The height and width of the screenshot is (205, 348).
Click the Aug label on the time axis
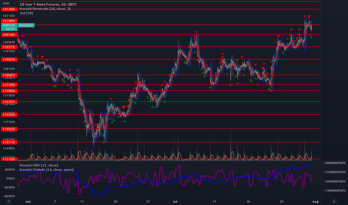tap(316, 201)
